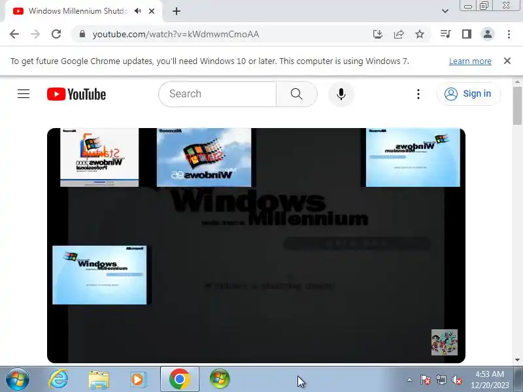Open Windows Media Player from the taskbar
Viewport: 523px width, 392px height.
(138, 380)
